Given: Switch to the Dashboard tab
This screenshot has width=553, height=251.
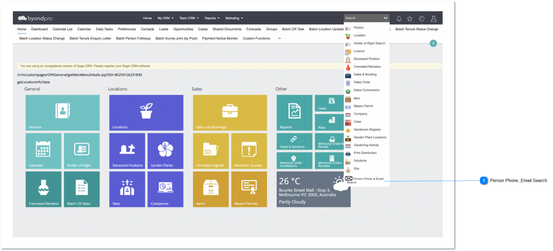Looking at the screenshot, I should click(39, 29).
